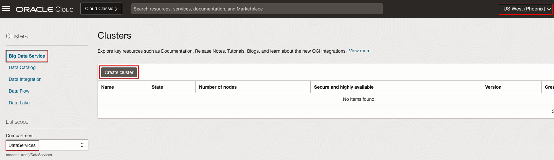Navigate to Data Lake
This screenshot has width=554, height=160.
19,103
